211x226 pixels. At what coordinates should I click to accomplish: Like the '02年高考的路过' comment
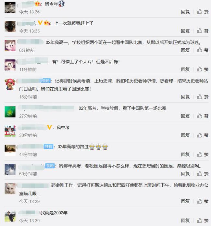[203, 155]
